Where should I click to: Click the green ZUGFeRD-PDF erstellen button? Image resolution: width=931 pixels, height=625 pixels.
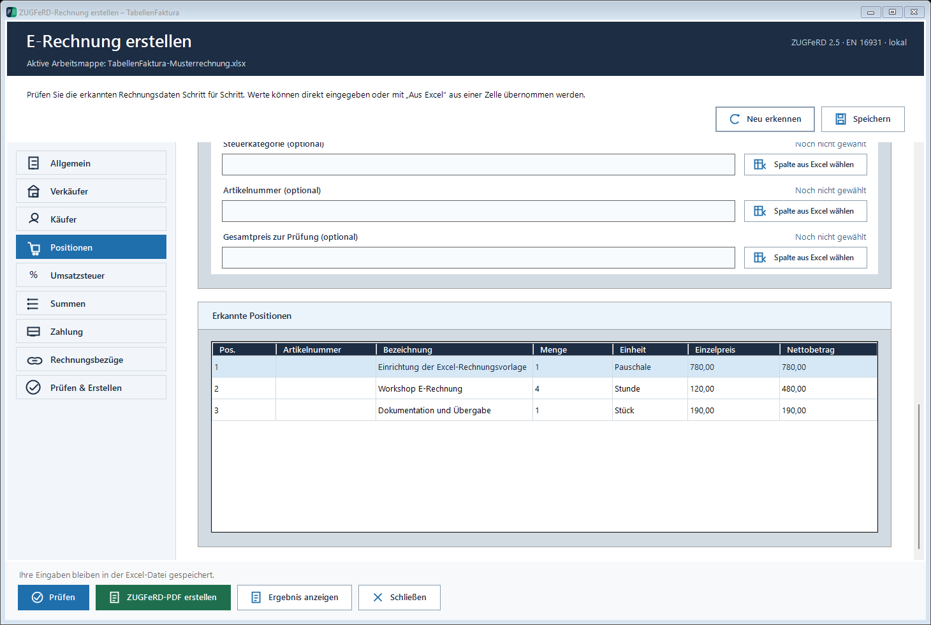pyautogui.click(x=163, y=598)
